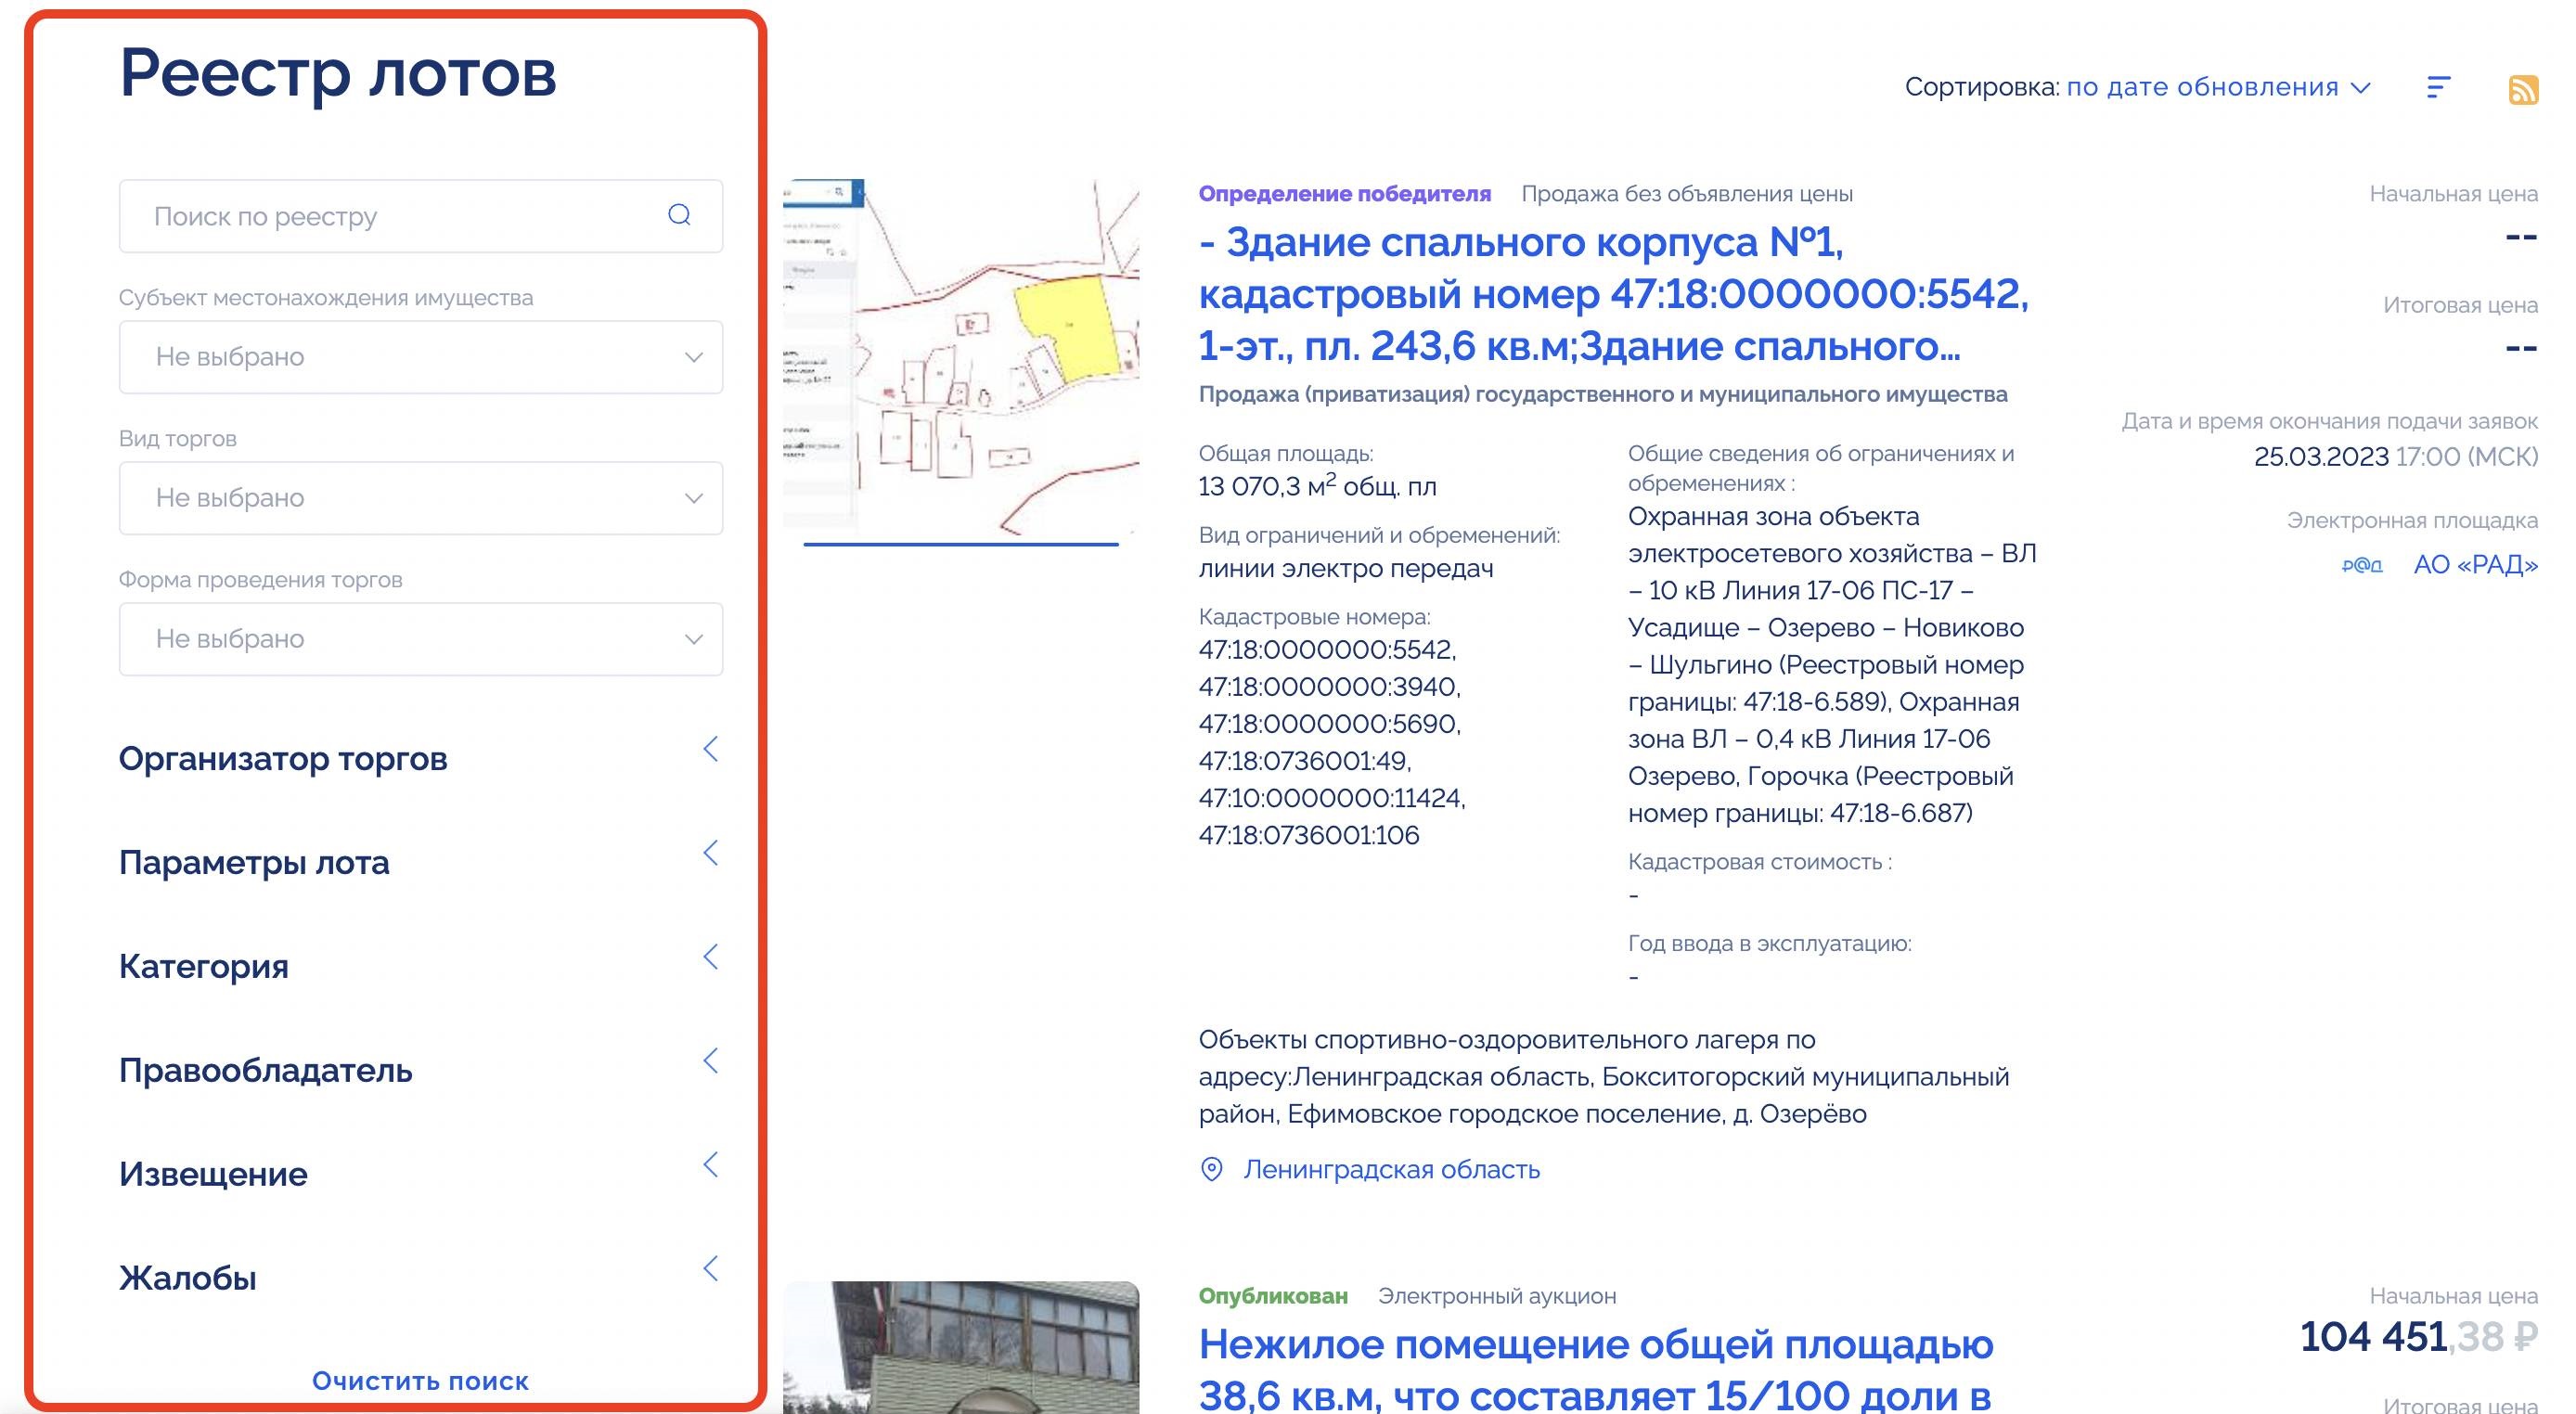The height and width of the screenshot is (1414, 2576).
Task: Click the orange RSS feed icon
Action: point(2523,89)
